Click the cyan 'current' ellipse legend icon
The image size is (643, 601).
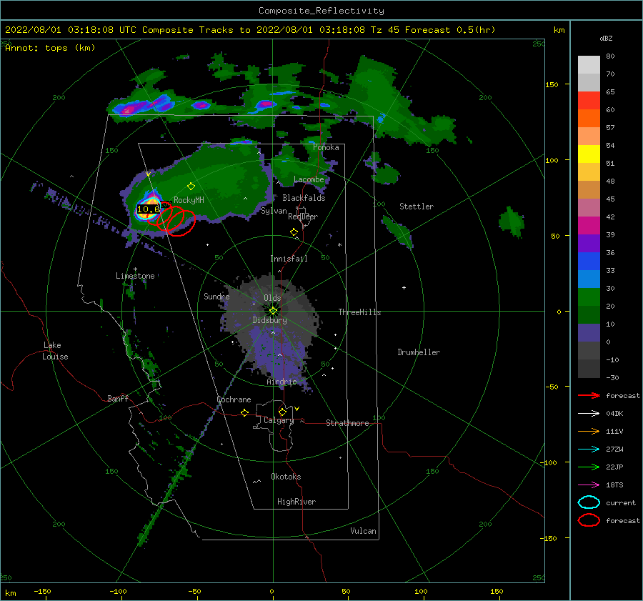point(589,502)
